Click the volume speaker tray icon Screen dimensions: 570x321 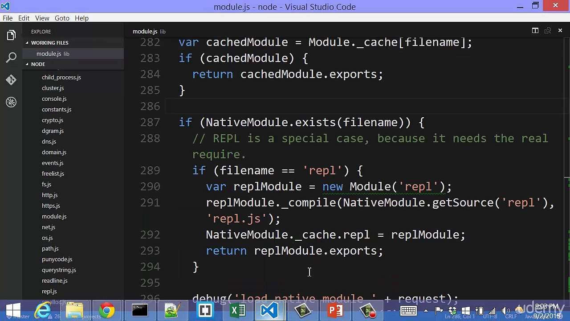coord(506,311)
